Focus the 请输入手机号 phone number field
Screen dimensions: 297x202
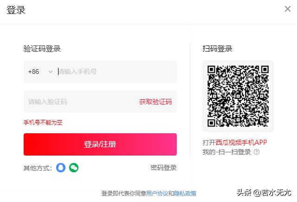pos(116,72)
